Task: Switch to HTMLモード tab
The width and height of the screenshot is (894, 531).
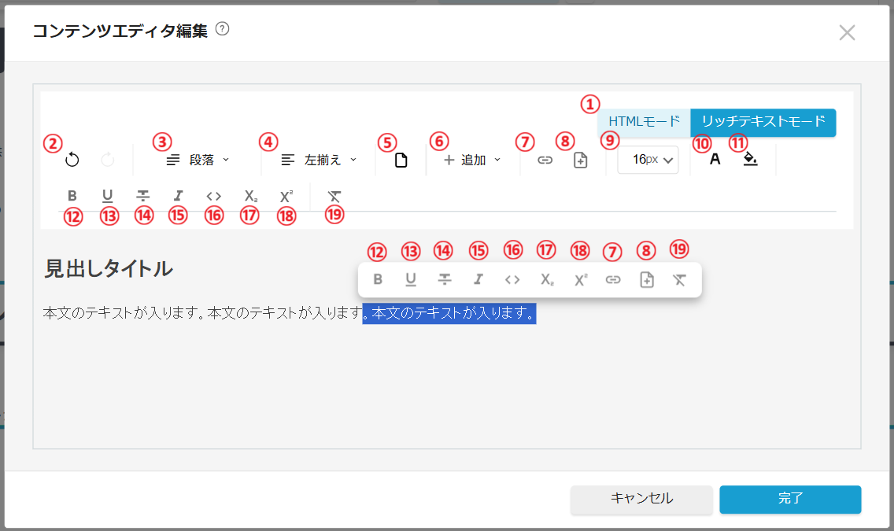Action: tap(644, 122)
